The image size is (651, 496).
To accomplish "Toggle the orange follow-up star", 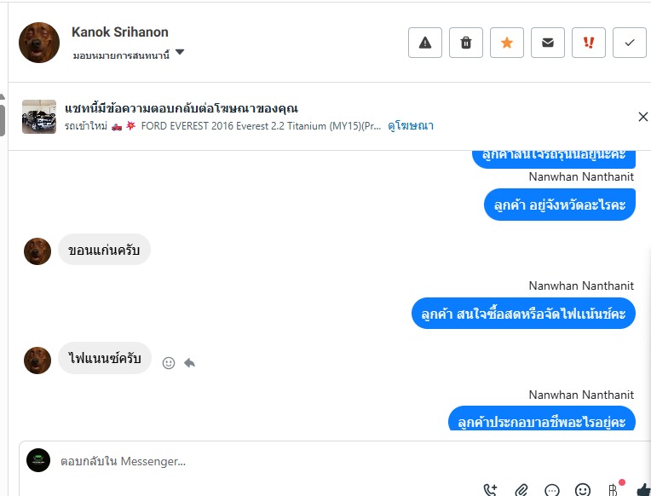I will point(507,43).
